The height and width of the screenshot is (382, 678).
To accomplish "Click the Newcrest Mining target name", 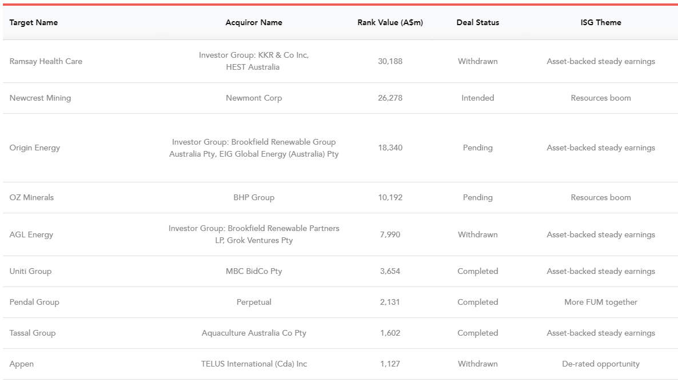I will point(40,98).
